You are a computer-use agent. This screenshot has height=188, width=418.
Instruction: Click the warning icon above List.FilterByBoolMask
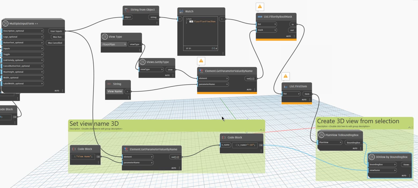pyautogui.click(x=260, y=6)
